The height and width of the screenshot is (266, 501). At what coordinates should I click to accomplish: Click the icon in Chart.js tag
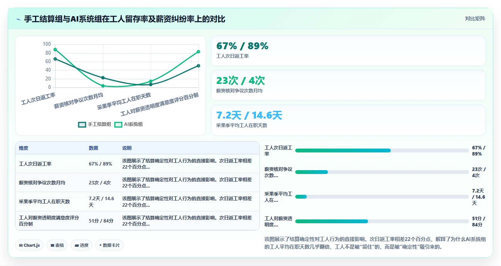[x=21, y=245]
